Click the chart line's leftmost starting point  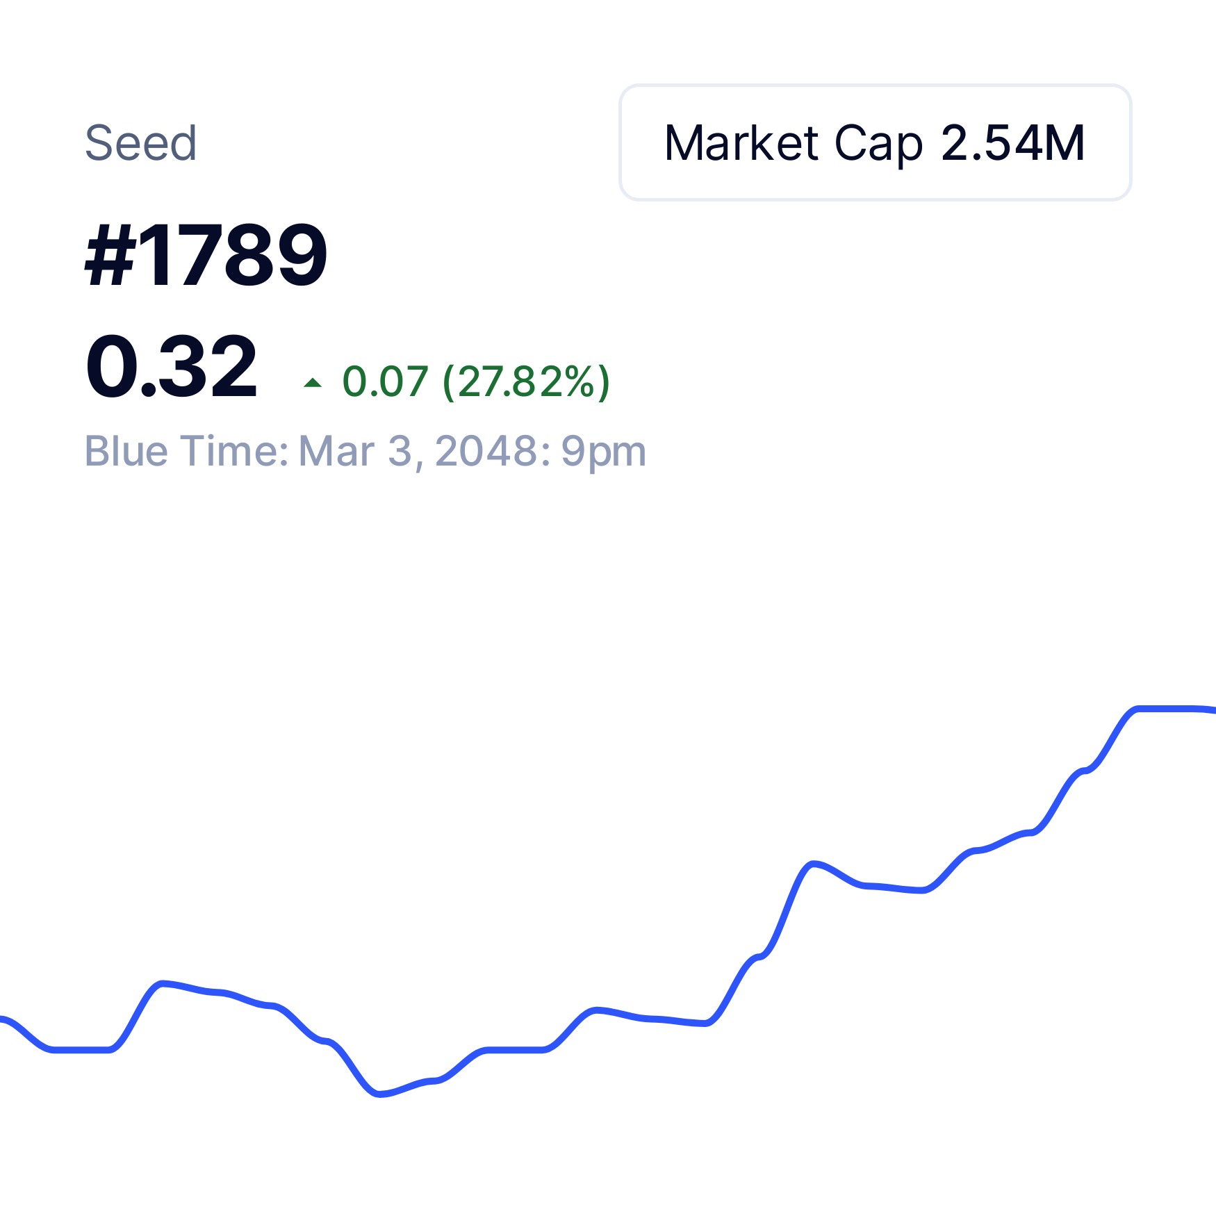coord(3,1019)
